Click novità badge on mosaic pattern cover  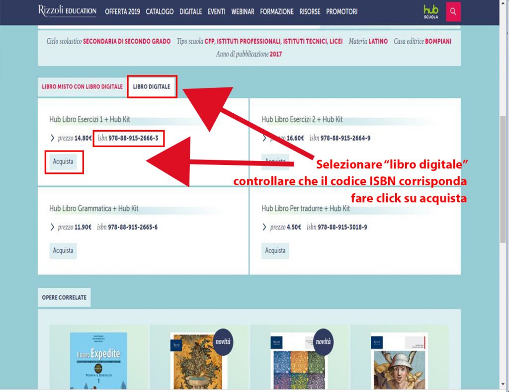tap(323, 342)
